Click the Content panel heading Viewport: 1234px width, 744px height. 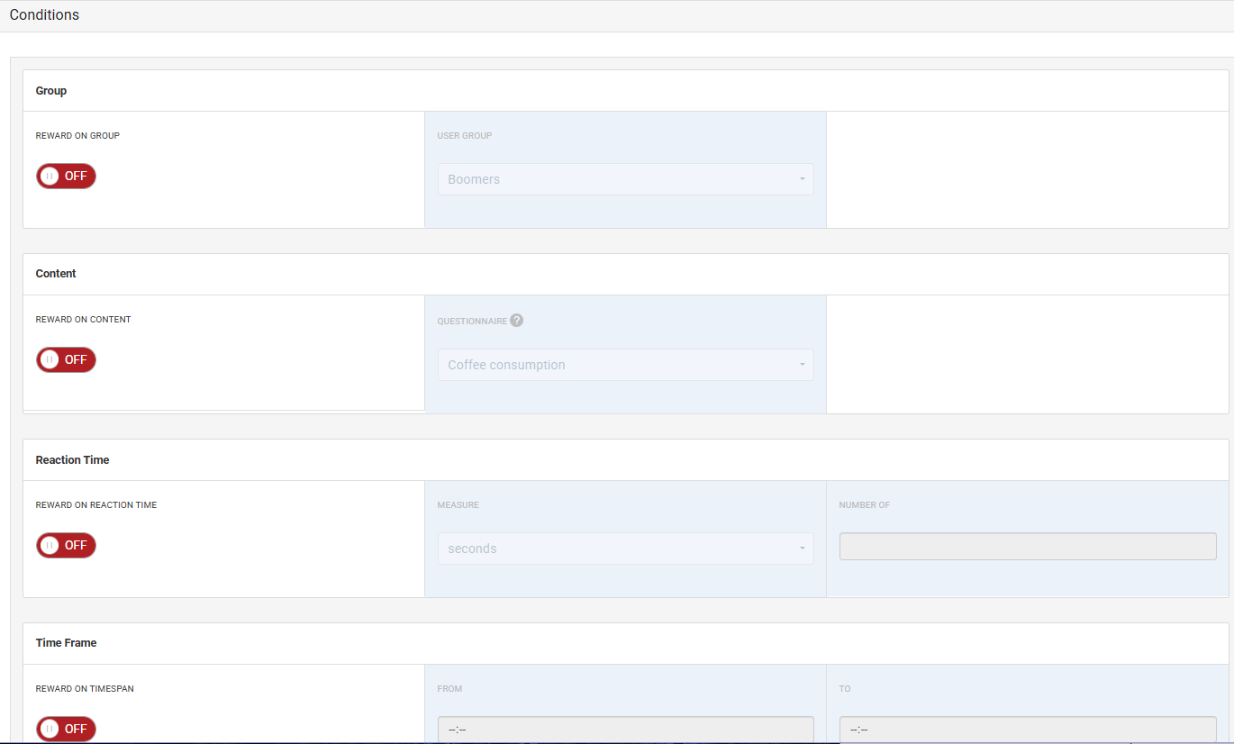tap(56, 274)
